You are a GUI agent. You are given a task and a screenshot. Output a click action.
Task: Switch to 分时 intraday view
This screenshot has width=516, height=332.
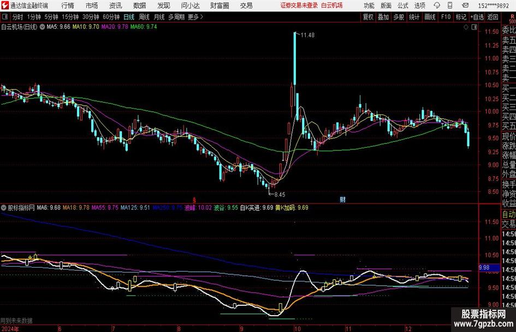pyautogui.click(x=18, y=17)
